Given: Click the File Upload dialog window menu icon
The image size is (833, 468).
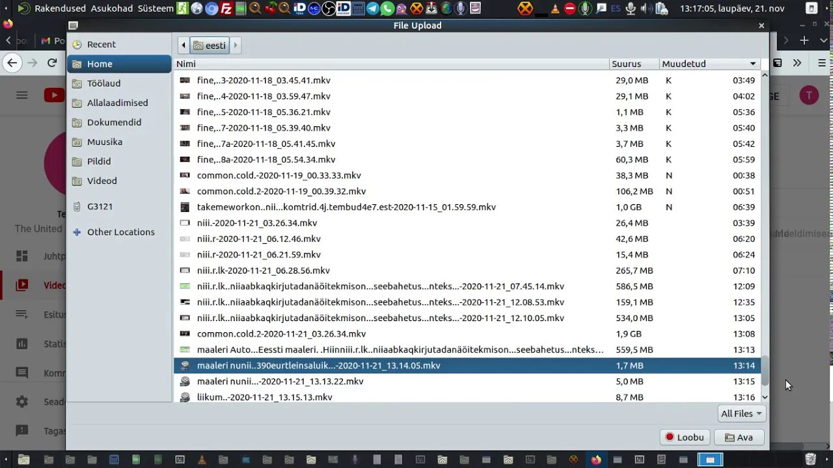Looking at the screenshot, I should point(74,26).
